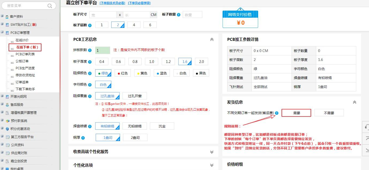Viewport: 369px width, 170px height.
Task: Select 4 layers for 板子层数
Action: pyautogui.click(x=134, y=25)
